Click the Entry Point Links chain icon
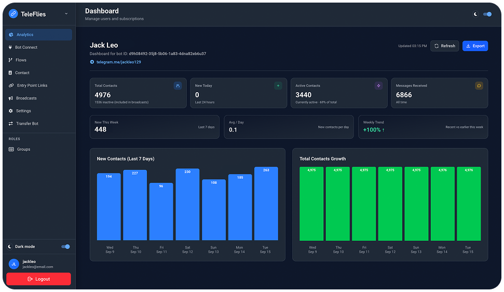The image size is (504, 292). pos(11,85)
